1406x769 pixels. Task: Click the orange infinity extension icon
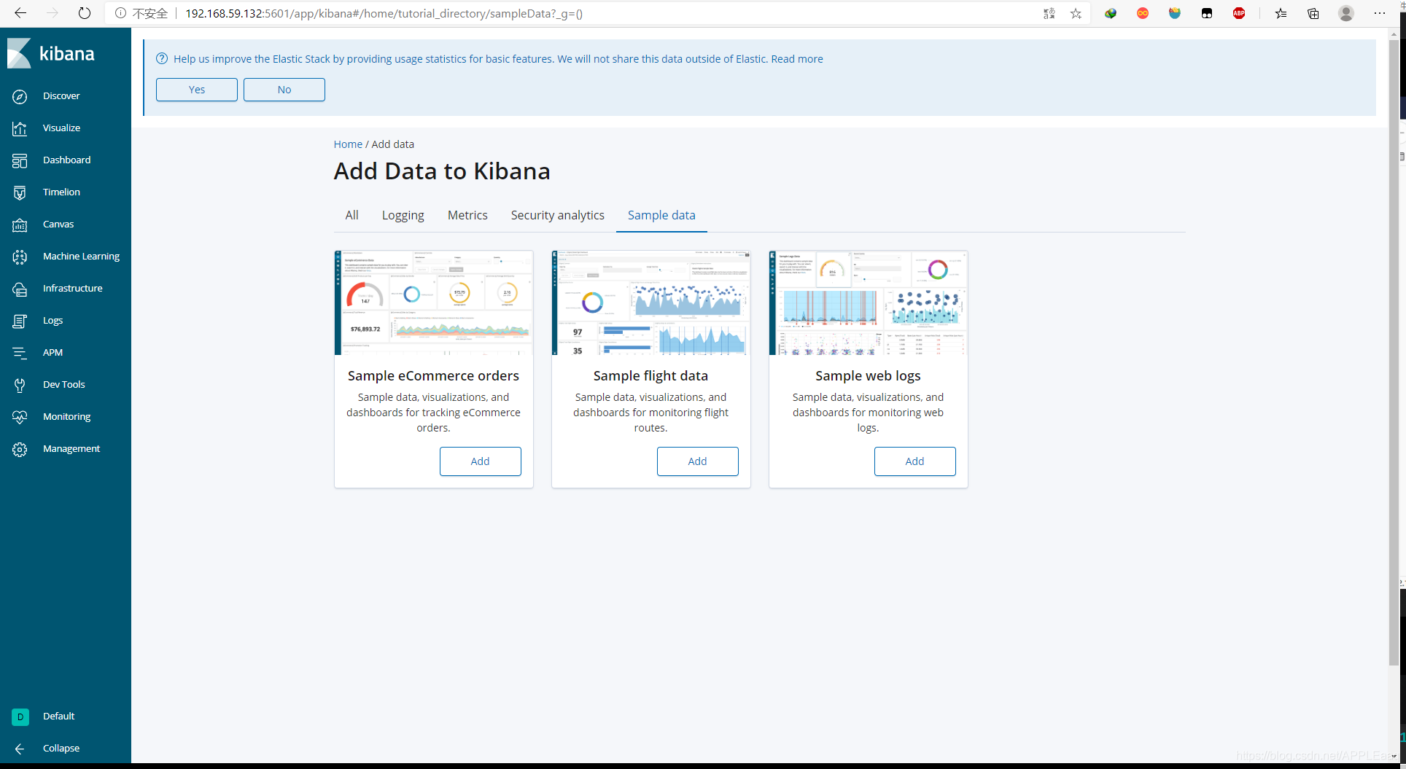tap(1143, 13)
